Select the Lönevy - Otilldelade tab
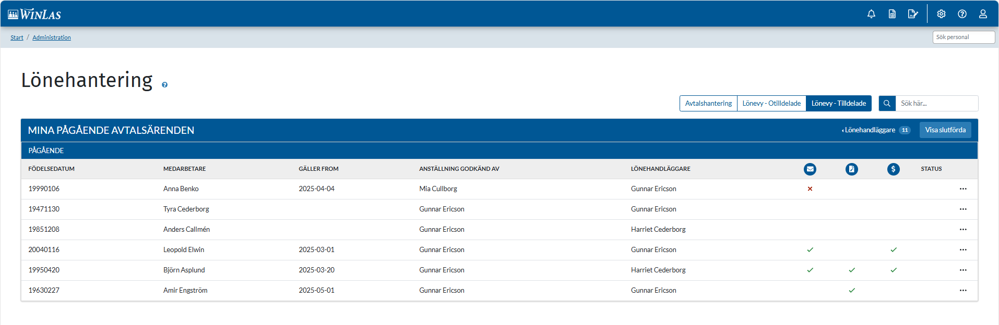Viewport: 999px width, 325px height. 771,104
